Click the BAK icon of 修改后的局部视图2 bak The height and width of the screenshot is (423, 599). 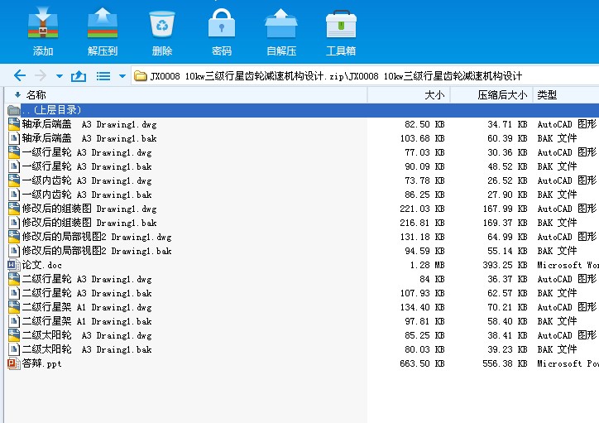[14, 251]
